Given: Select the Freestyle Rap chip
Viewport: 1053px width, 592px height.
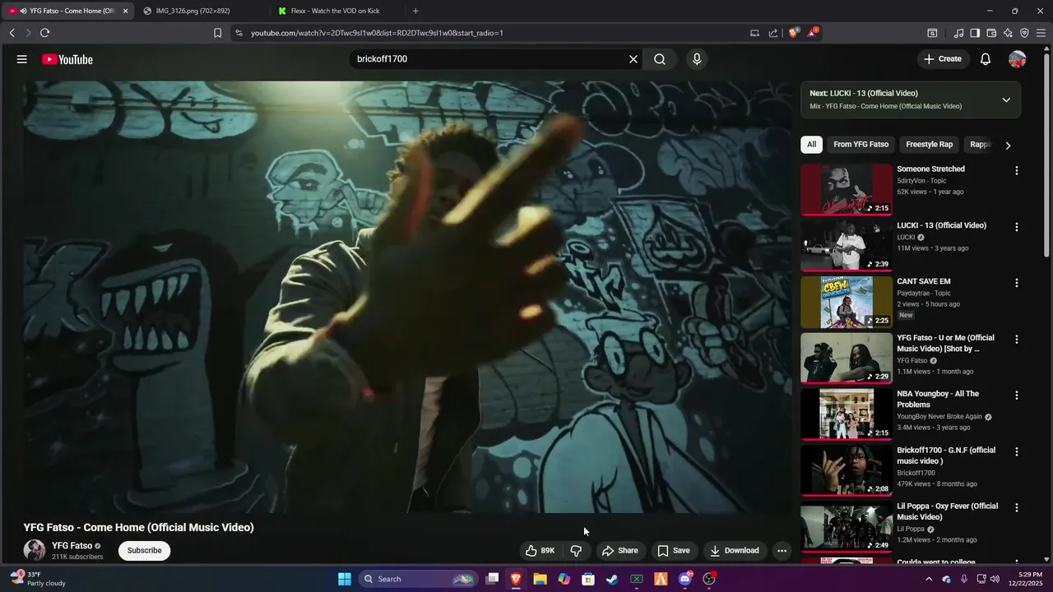Looking at the screenshot, I should tap(930, 145).
